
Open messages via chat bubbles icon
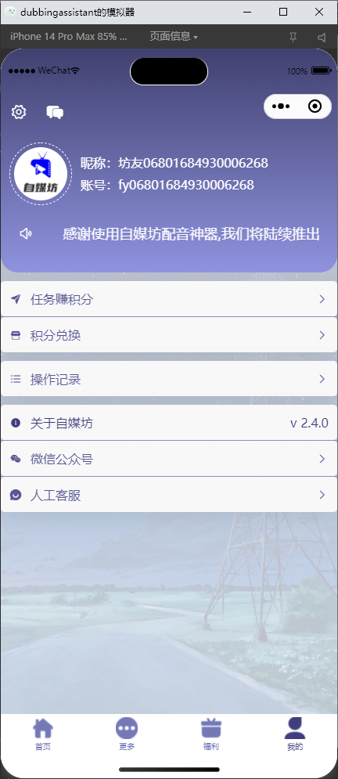click(x=55, y=112)
